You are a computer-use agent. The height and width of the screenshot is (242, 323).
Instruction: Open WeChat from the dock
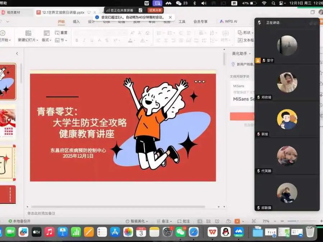[181, 232]
